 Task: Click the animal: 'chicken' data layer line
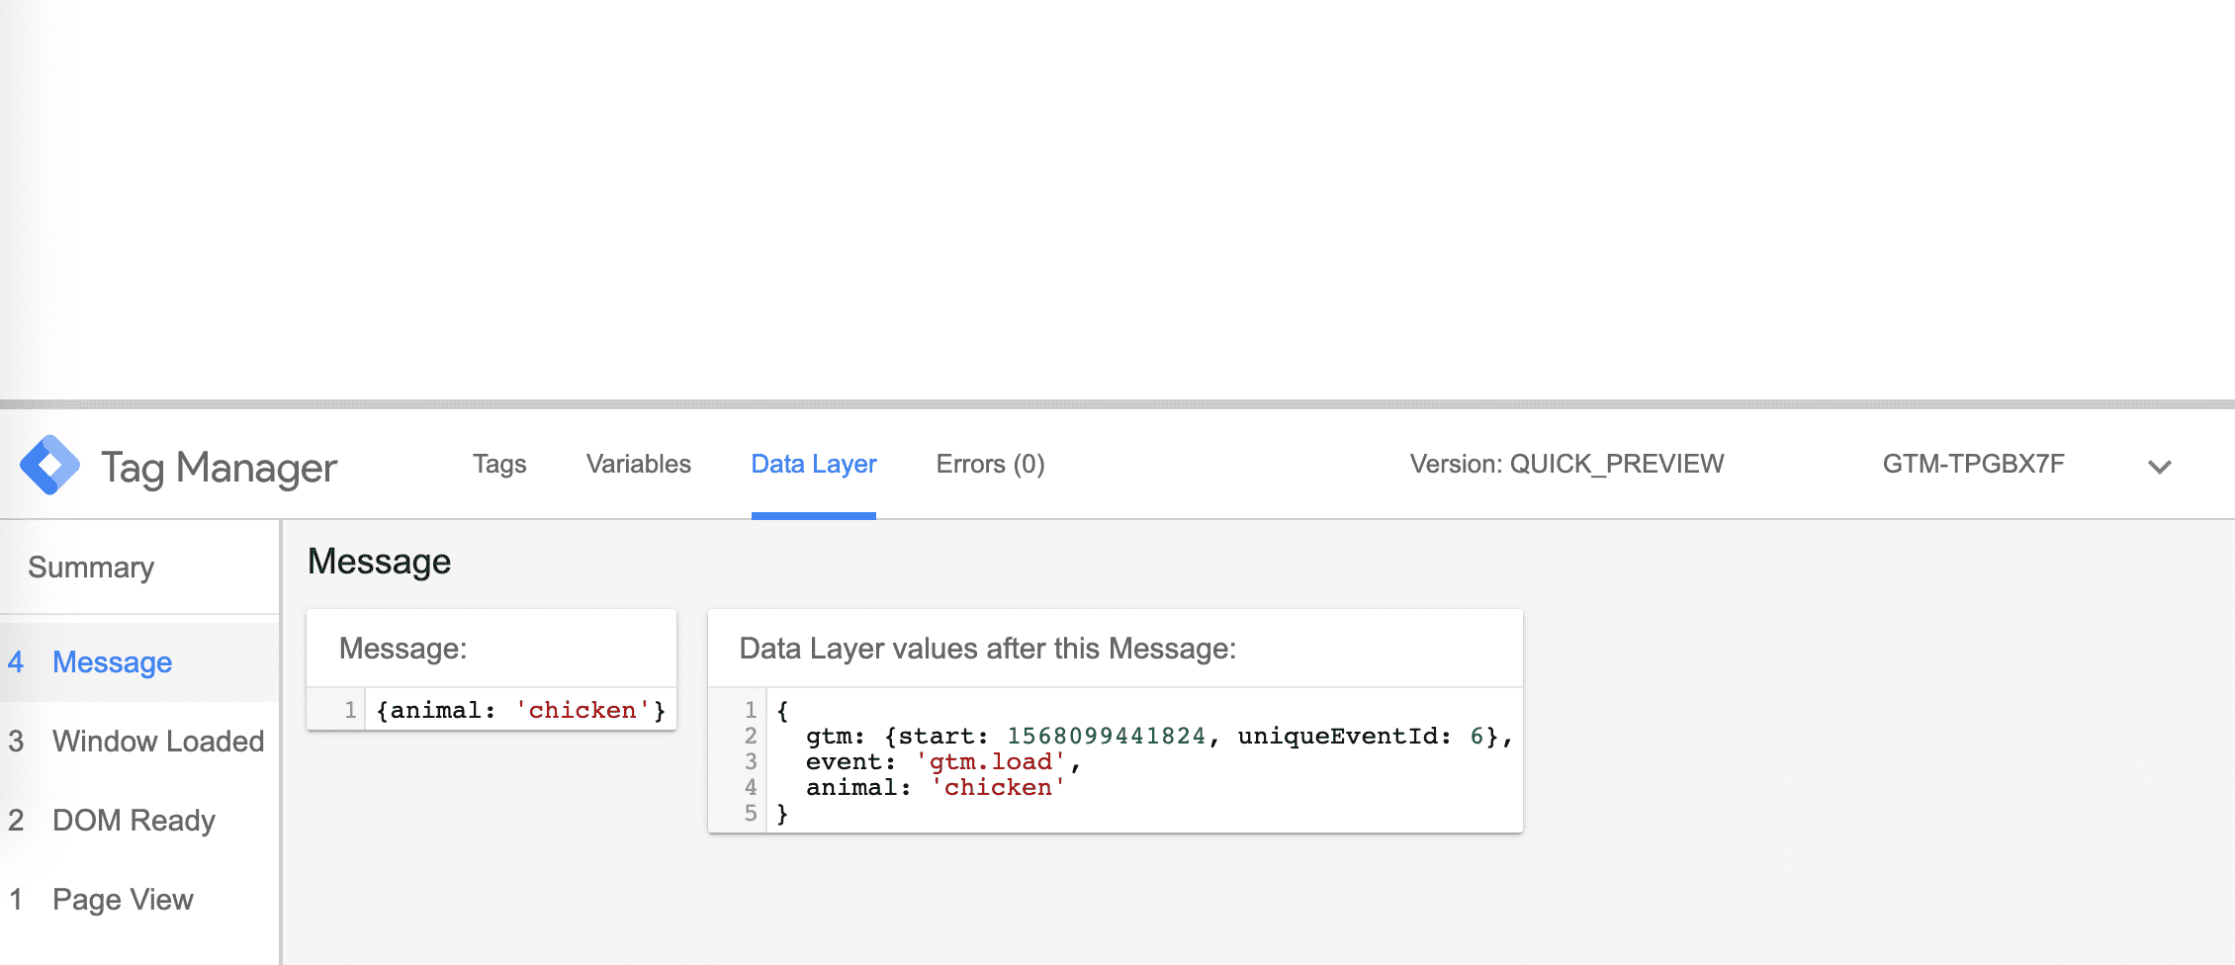[935, 788]
